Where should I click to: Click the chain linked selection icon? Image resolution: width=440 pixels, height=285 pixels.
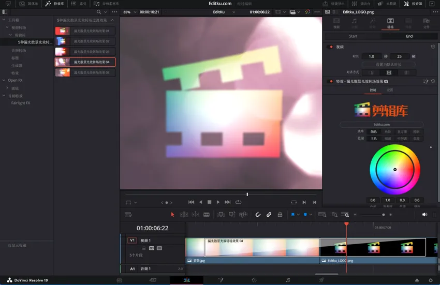pyautogui.click(x=269, y=215)
